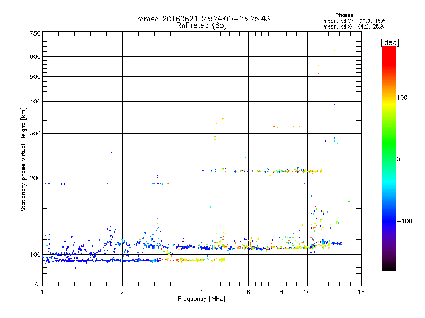Click the y-axis tick value '100'
Screen dimensions: 425x318
36,255
